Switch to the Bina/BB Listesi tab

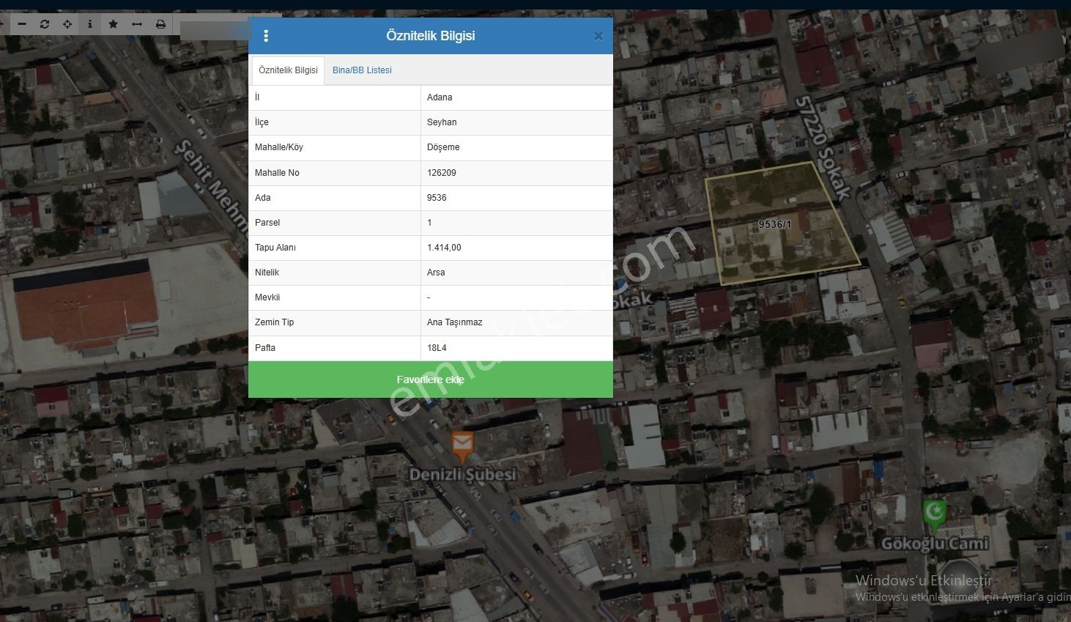click(x=362, y=70)
